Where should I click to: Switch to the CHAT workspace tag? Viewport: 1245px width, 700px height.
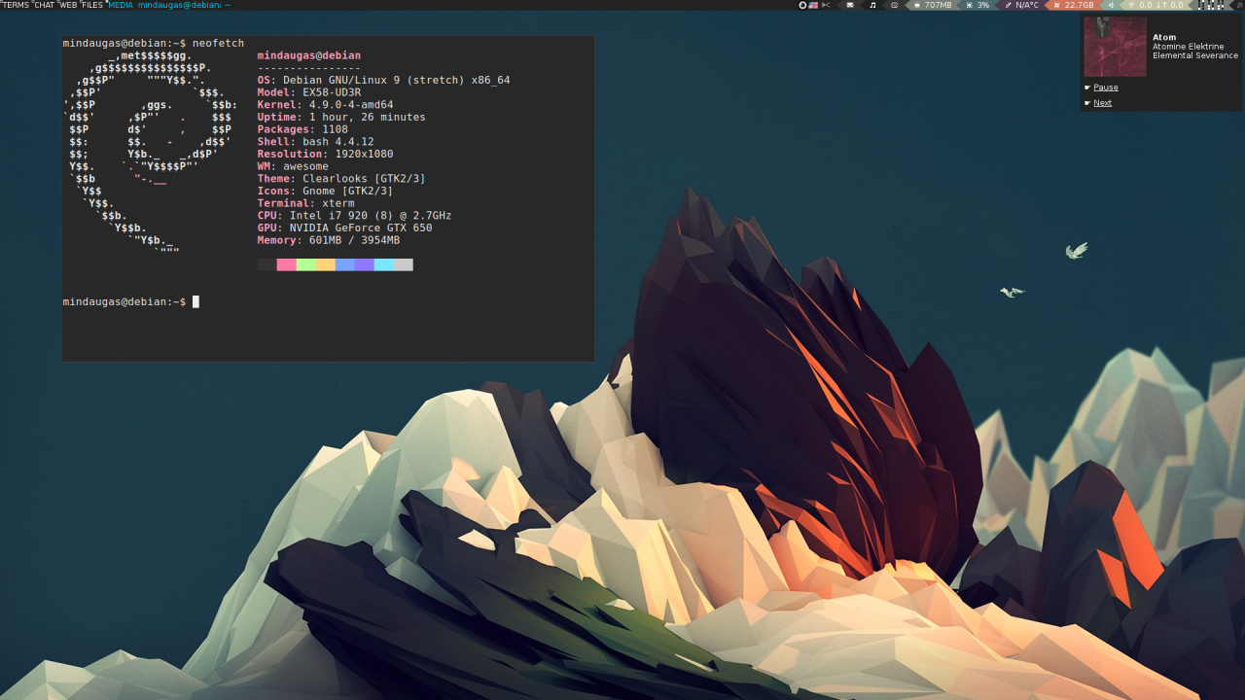pyautogui.click(x=45, y=5)
